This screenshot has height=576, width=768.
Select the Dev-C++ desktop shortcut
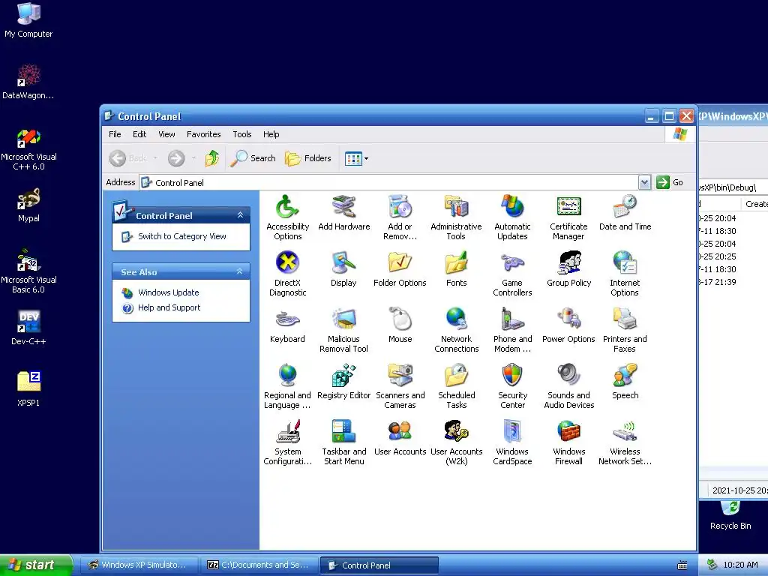tap(28, 328)
